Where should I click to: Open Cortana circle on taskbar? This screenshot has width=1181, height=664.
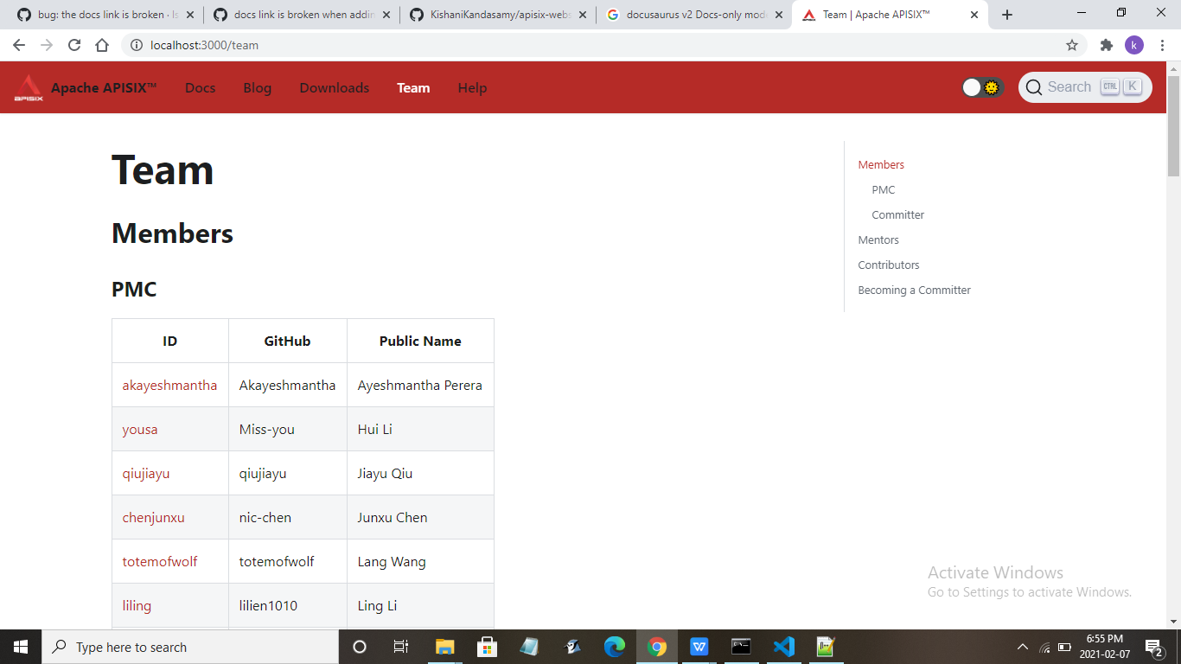360,647
